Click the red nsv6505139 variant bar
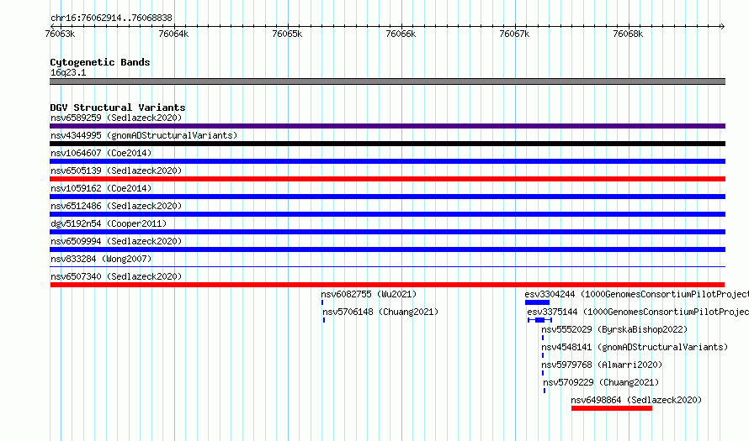Viewport: 749px width, 441px height. [387, 179]
